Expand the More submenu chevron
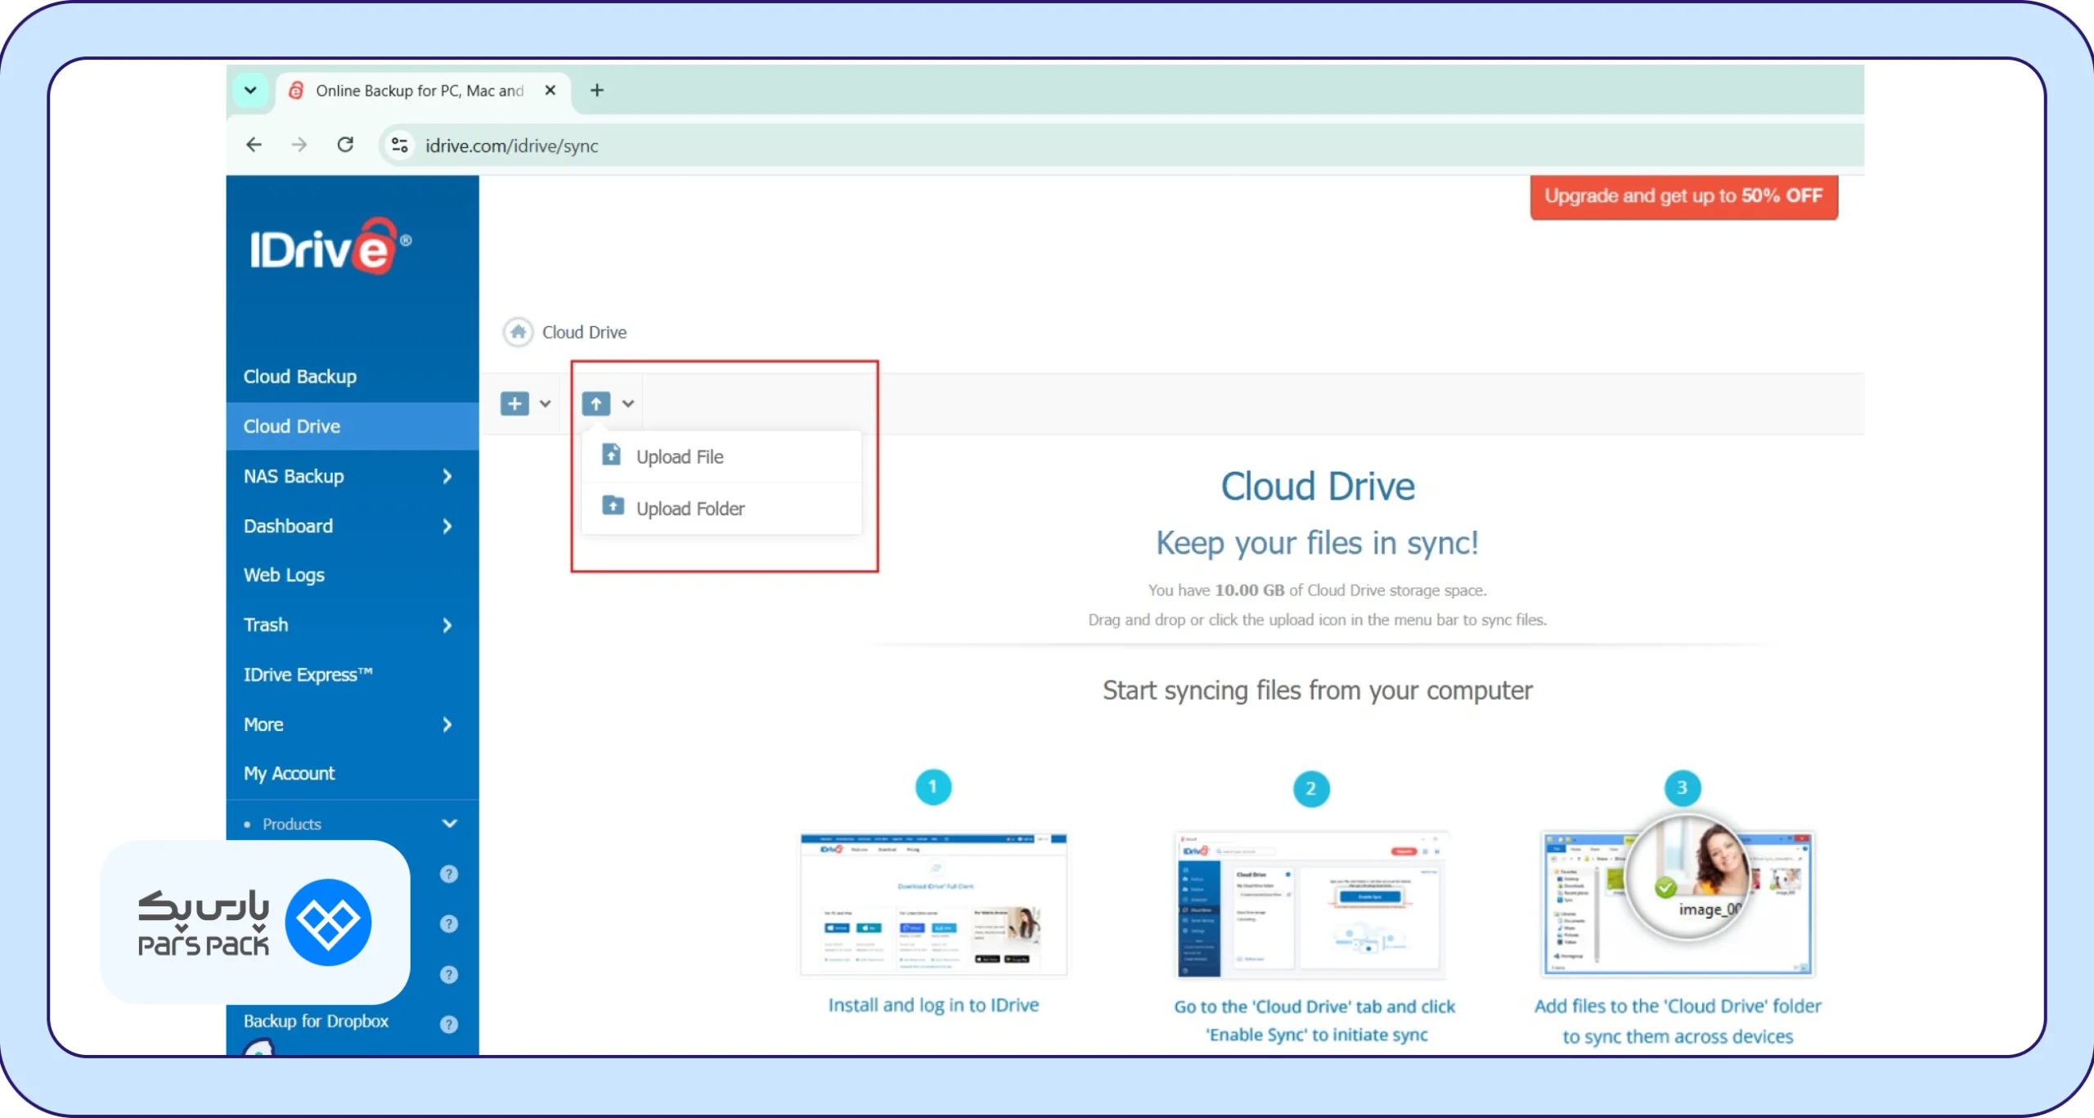 tap(447, 725)
